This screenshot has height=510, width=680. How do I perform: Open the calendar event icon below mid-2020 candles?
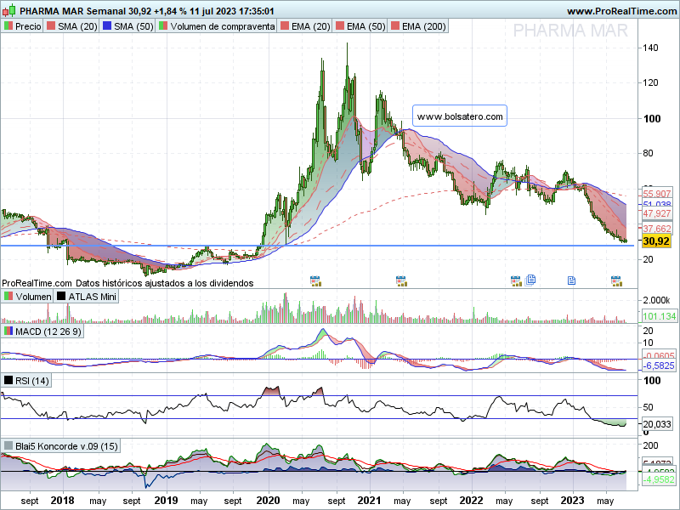pos(315,281)
